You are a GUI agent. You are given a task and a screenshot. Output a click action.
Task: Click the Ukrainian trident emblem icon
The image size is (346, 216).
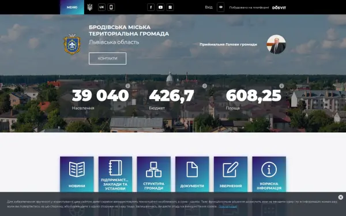point(90,7)
